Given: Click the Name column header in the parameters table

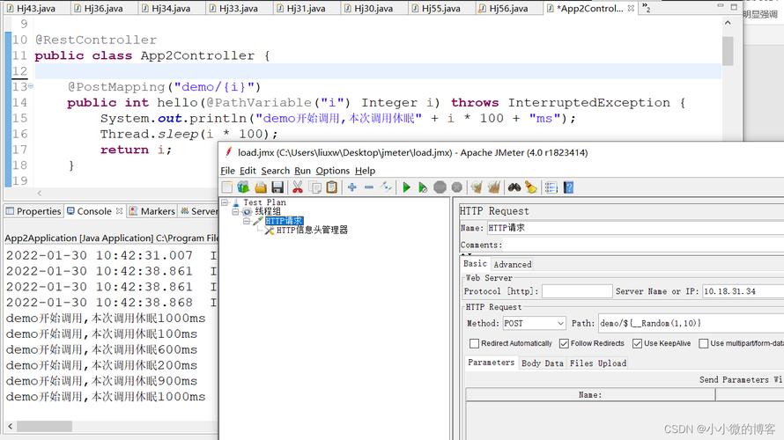Looking at the screenshot, I should click(x=590, y=394).
